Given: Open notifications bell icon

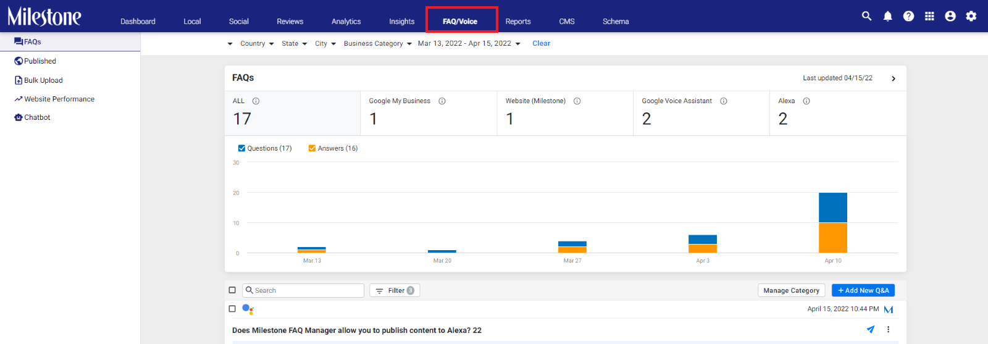Looking at the screenshot, I should [887, 16].
